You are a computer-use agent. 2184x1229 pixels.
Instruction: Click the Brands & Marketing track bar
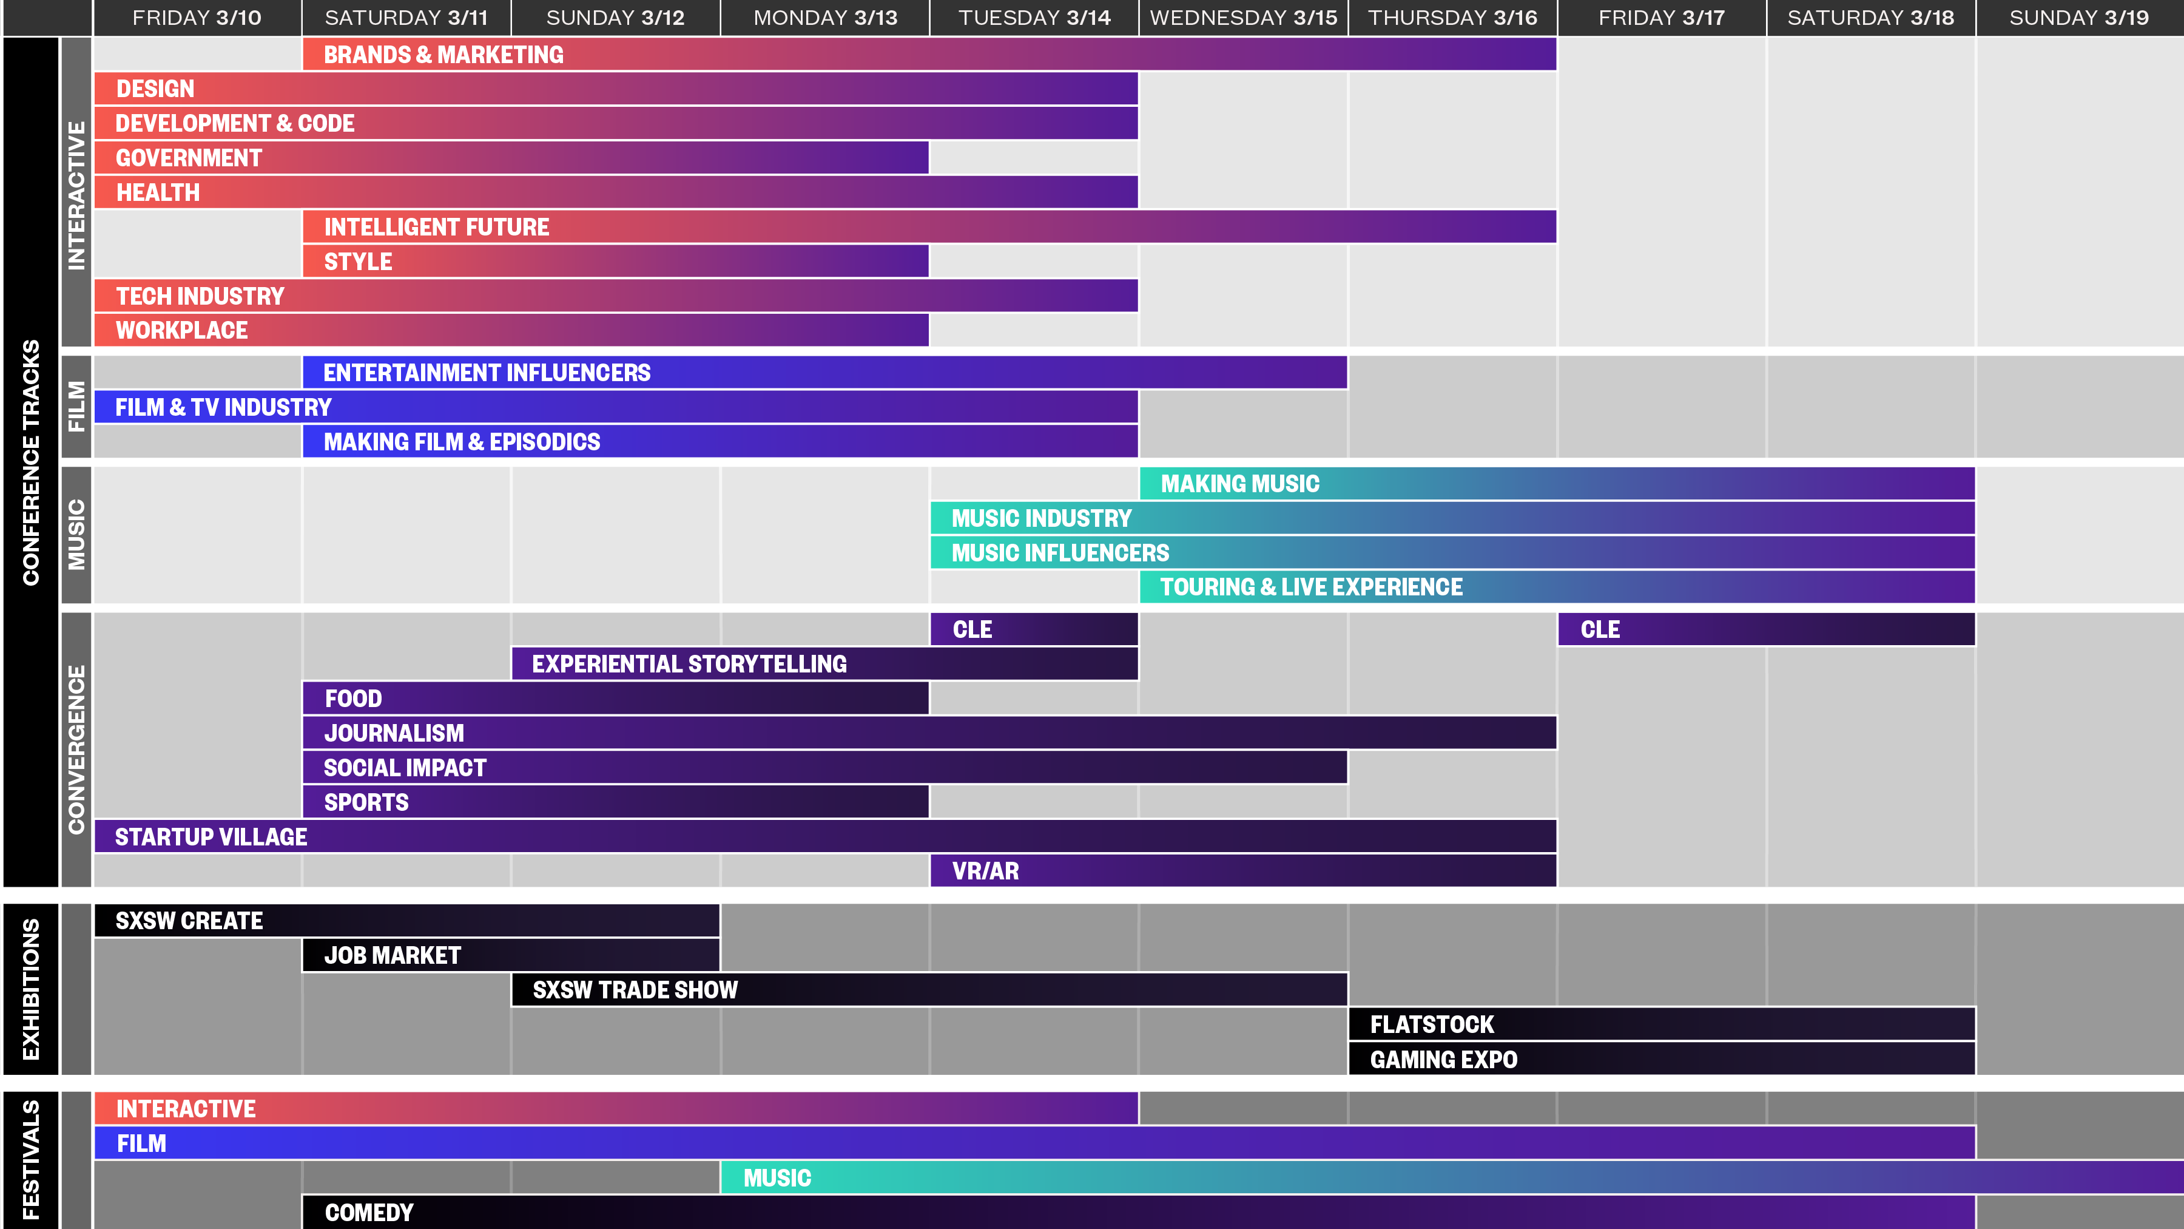coord(928,54)
